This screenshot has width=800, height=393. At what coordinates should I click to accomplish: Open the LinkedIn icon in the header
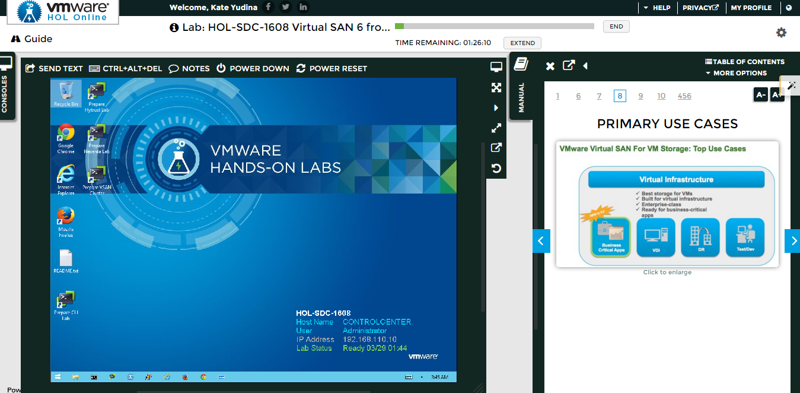coord(304,7)
